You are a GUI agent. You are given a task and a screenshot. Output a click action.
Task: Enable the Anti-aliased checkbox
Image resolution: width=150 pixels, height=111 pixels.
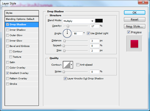[x=77, y=65]
